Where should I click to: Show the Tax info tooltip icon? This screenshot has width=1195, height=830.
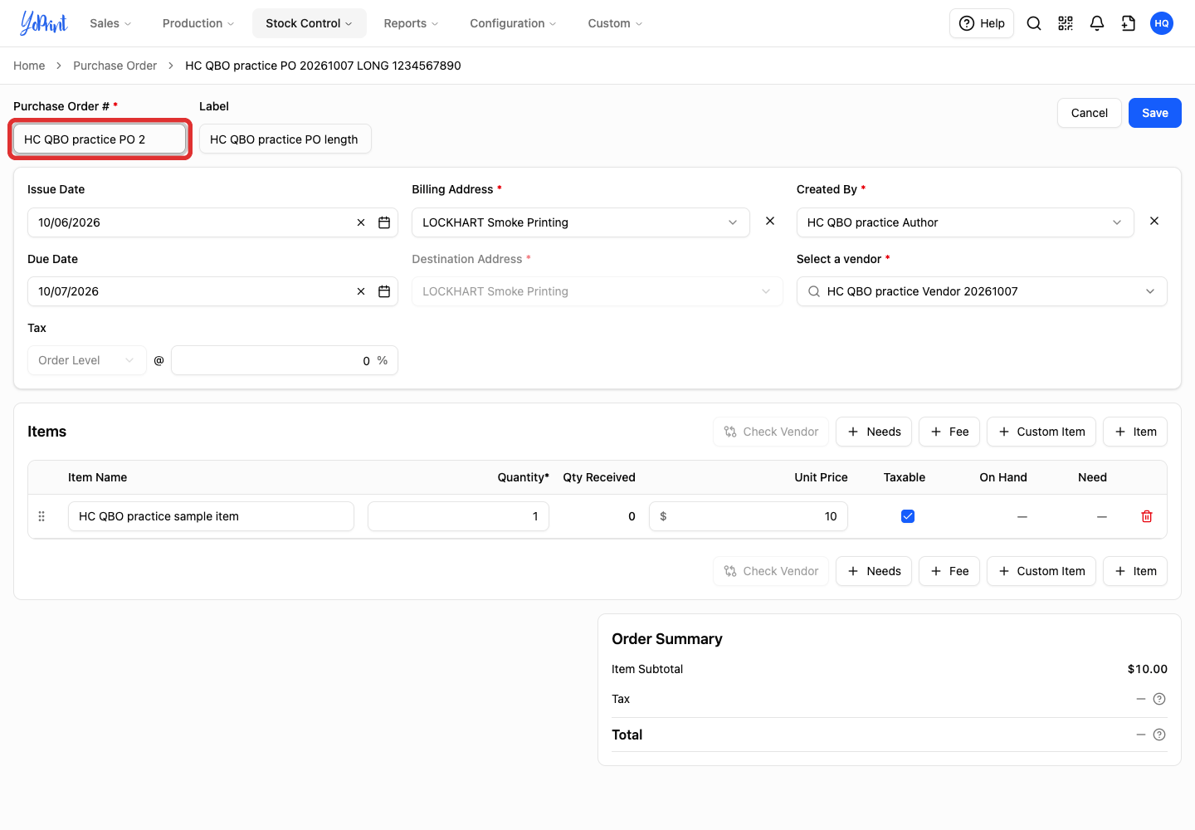1159,699
